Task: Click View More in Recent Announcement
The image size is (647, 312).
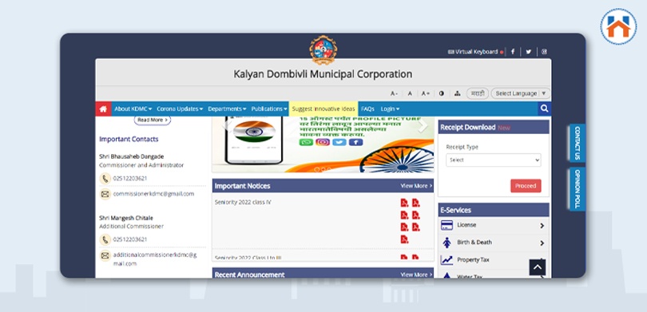Action: [416, 274]
